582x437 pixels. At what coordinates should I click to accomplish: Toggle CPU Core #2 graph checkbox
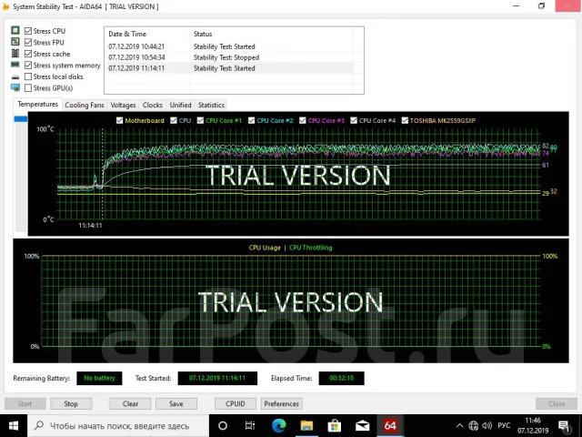coord(251,120)
